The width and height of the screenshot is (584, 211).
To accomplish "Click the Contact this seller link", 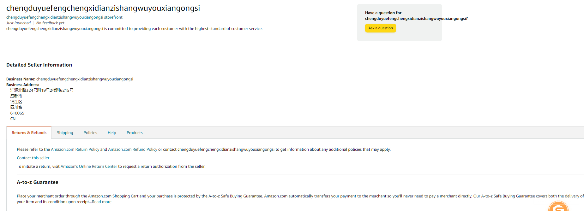I will [x=33, y=158].
